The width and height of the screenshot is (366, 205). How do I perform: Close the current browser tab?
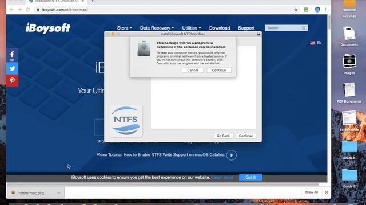click(x=82, y=1)
